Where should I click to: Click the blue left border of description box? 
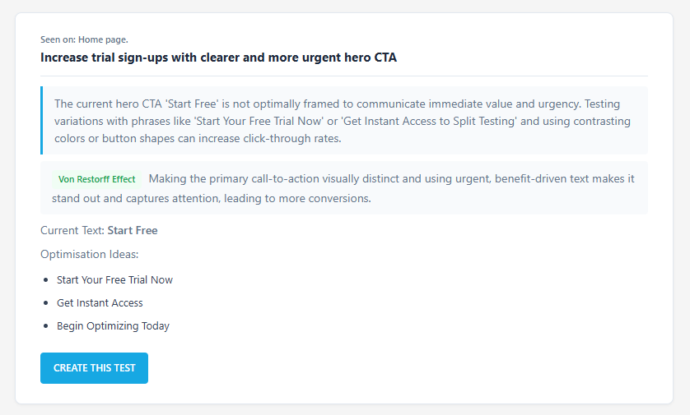[x=41, y=121]
